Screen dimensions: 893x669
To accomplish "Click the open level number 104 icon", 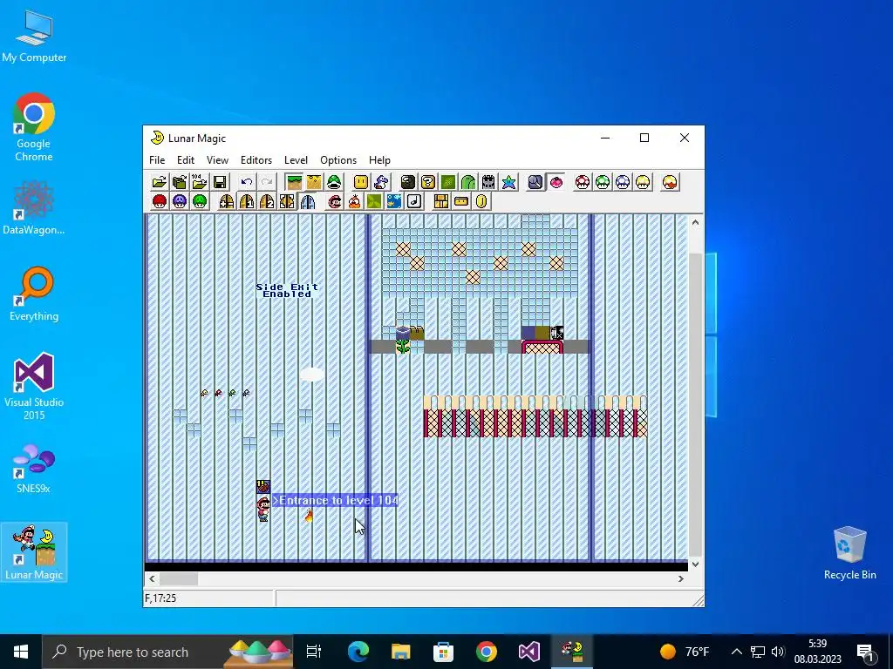I will coord(200,182).
